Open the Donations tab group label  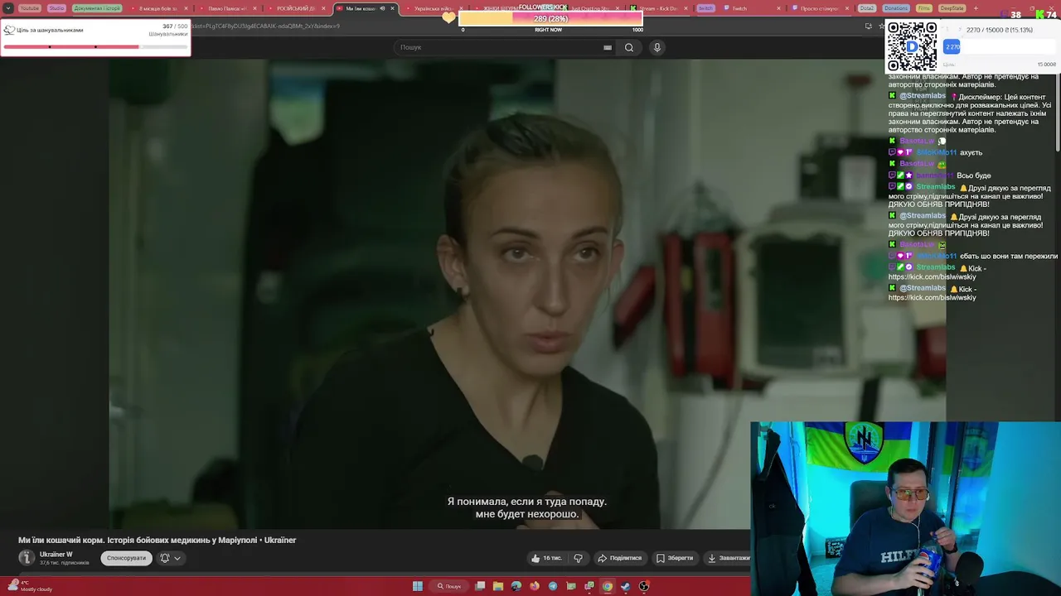pyautogui.click(x=896, y=8)
